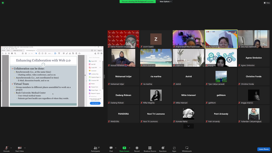Viewport: 272px width, 153px height.
Task: Select the zoom baa02 participant tile
Action: click(156, 39)
